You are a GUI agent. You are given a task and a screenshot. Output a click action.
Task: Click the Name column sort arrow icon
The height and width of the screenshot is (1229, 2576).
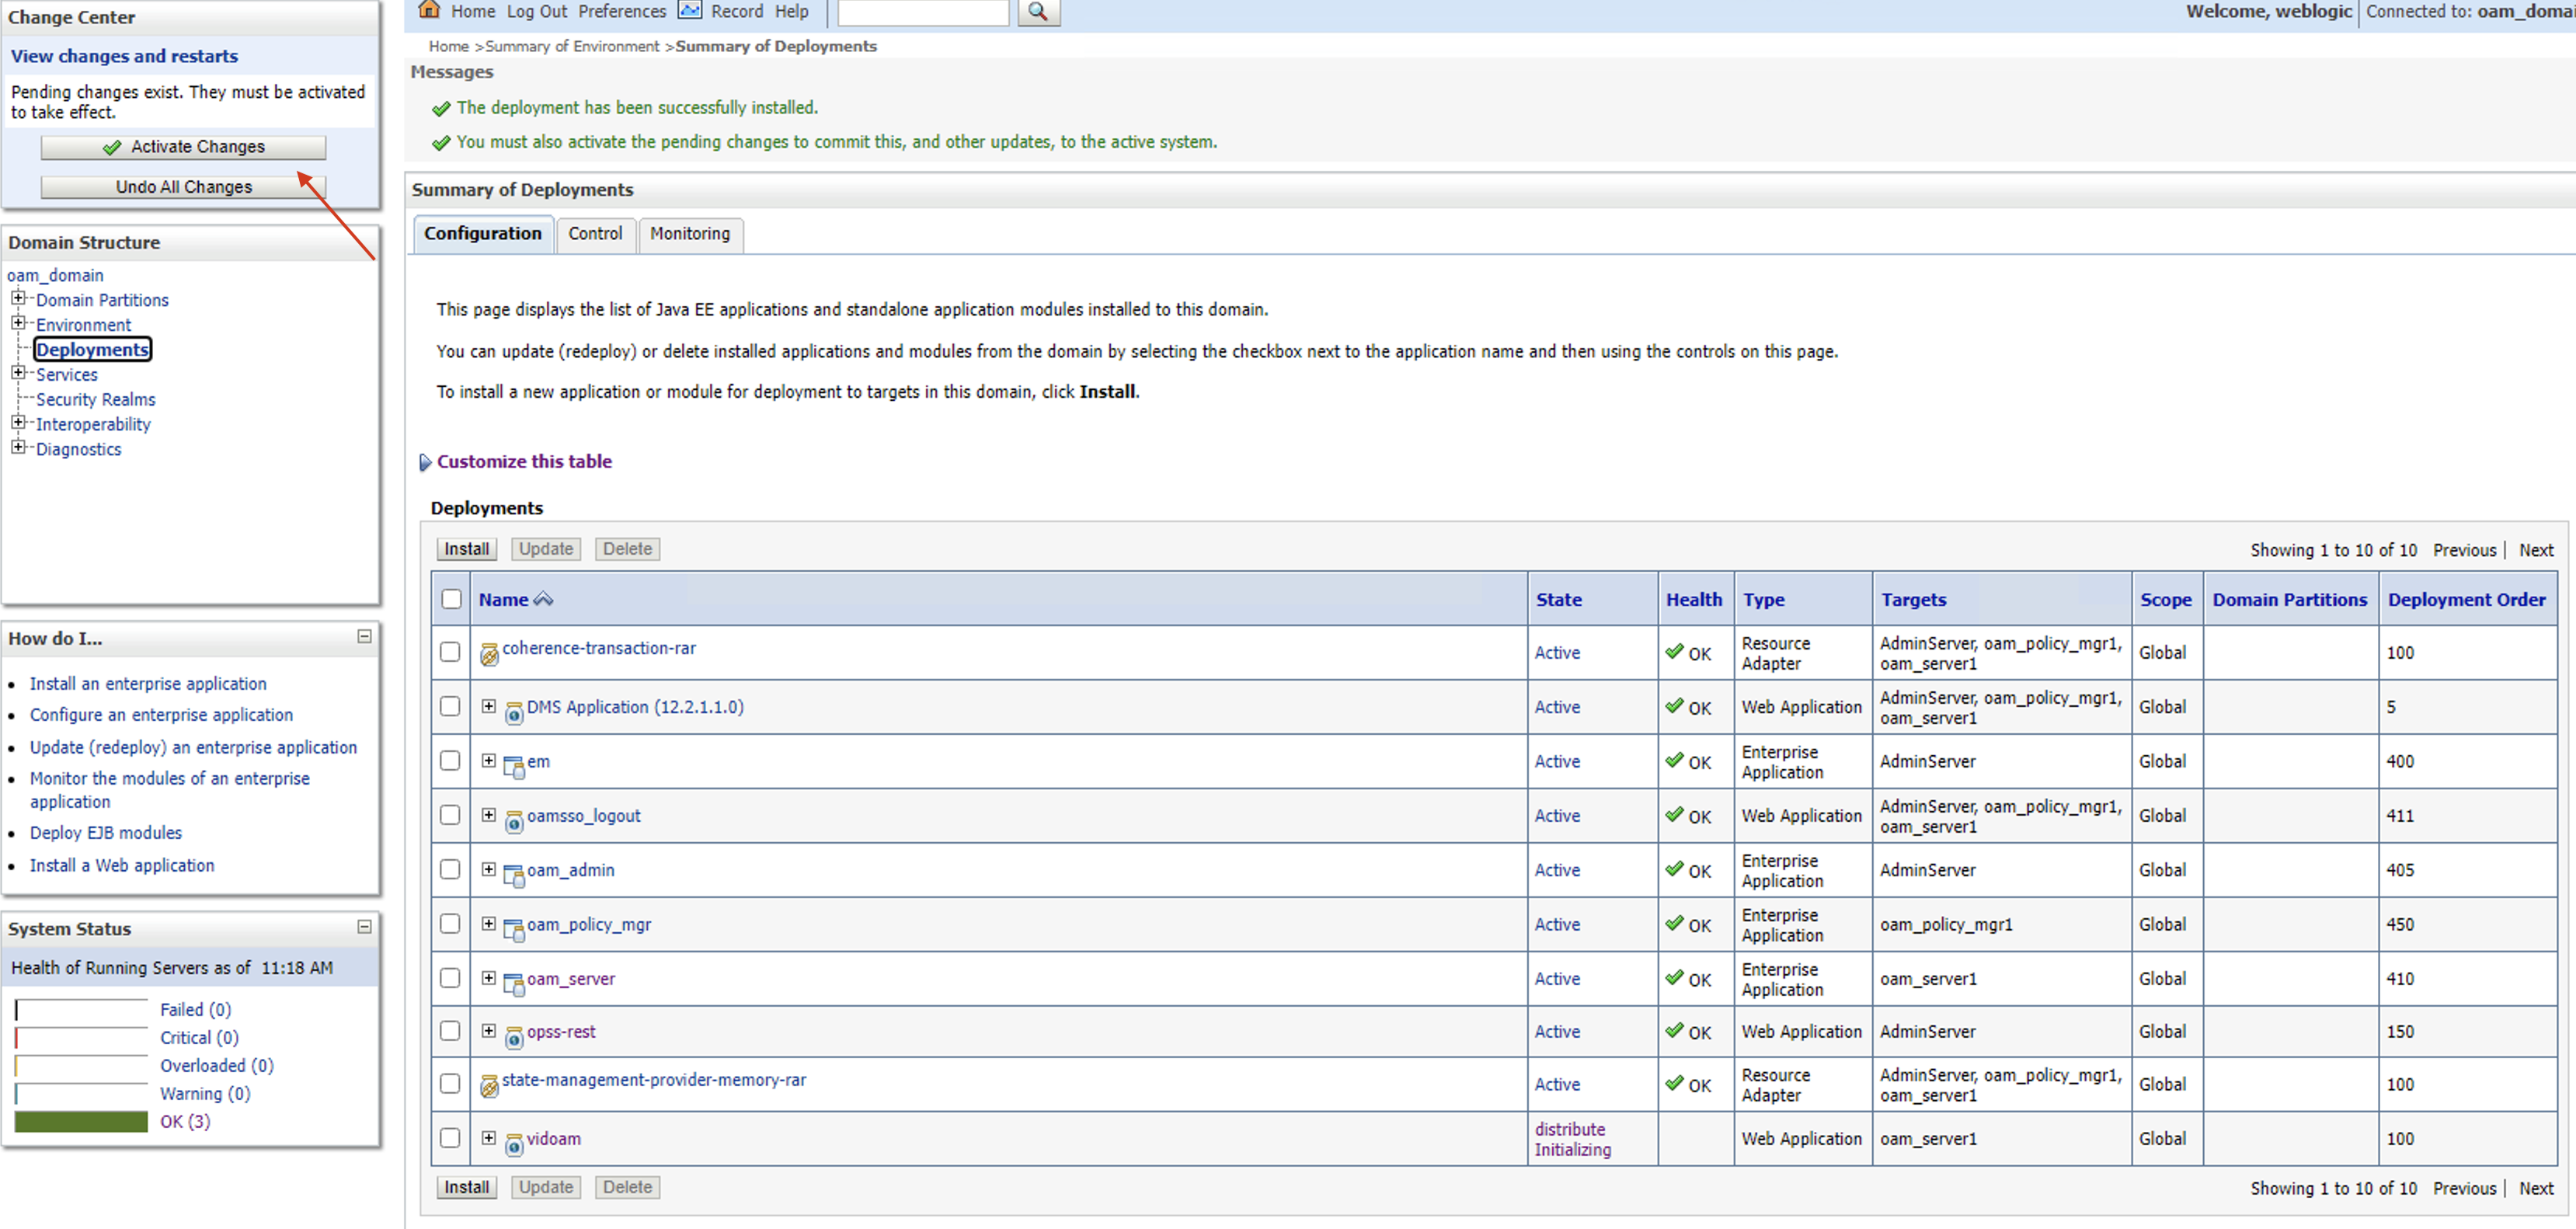[x=543, y=599]
